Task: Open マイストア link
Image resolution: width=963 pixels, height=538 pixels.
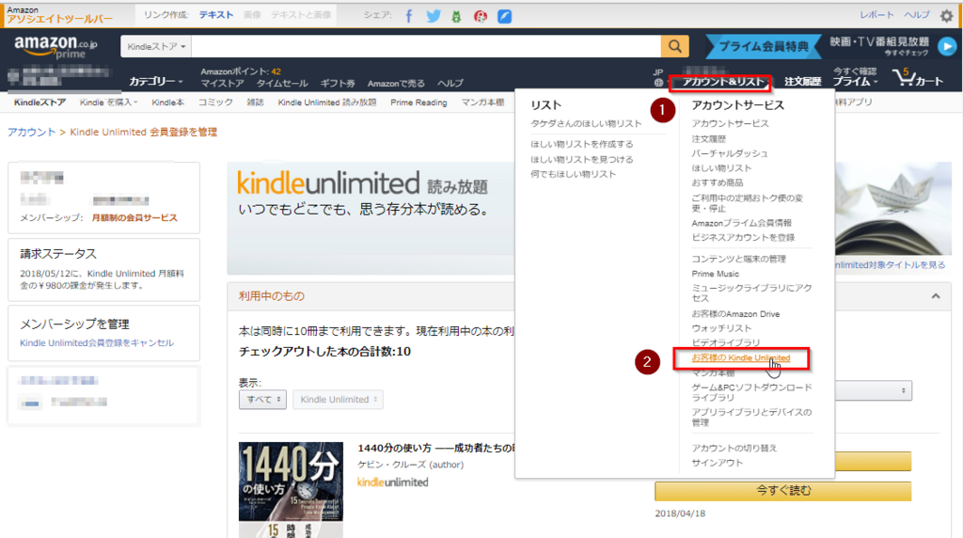Action: tap(222, 84)
